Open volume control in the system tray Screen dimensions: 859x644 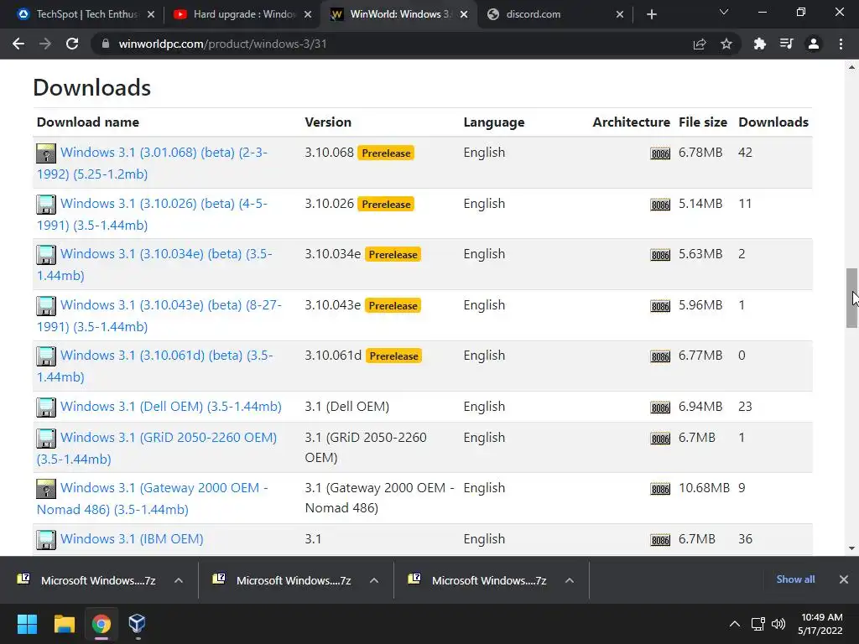coord(778,624)
